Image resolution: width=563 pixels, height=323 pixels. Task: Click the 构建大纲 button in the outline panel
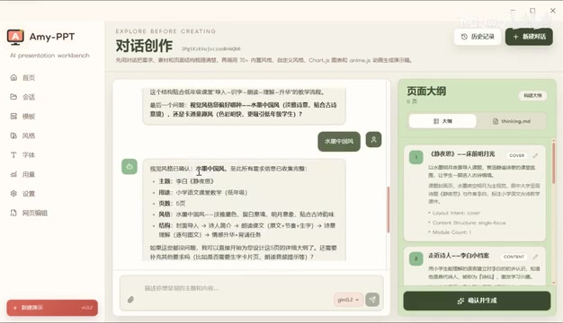(x=532, y=96)
